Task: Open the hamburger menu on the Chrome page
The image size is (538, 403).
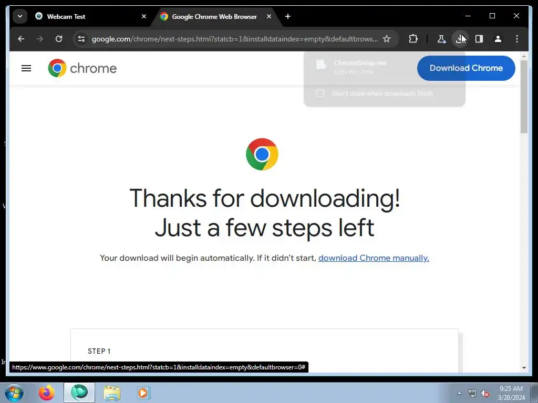Action: pyautogui.click(x=26, y=68)
